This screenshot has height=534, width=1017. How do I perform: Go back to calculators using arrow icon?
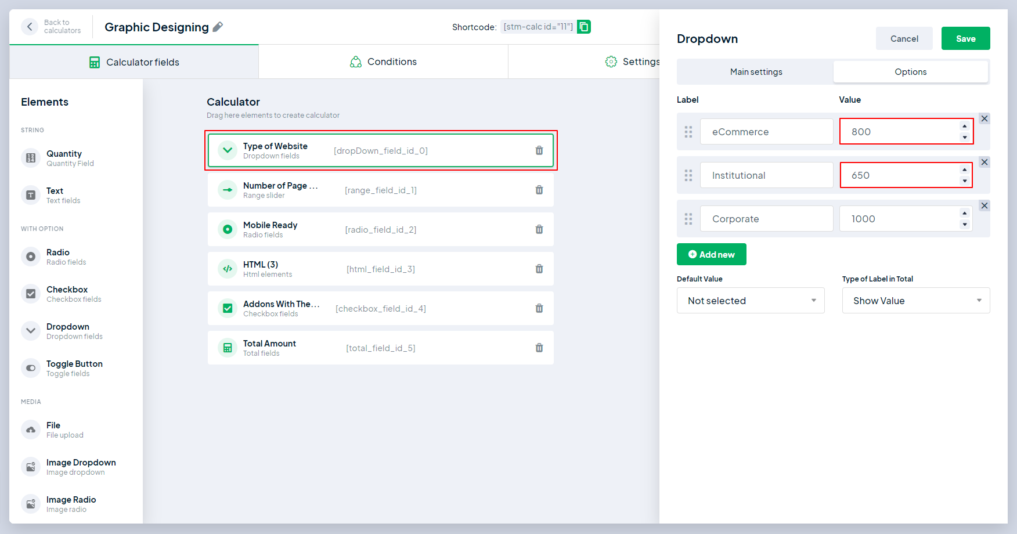pos(30,27)
